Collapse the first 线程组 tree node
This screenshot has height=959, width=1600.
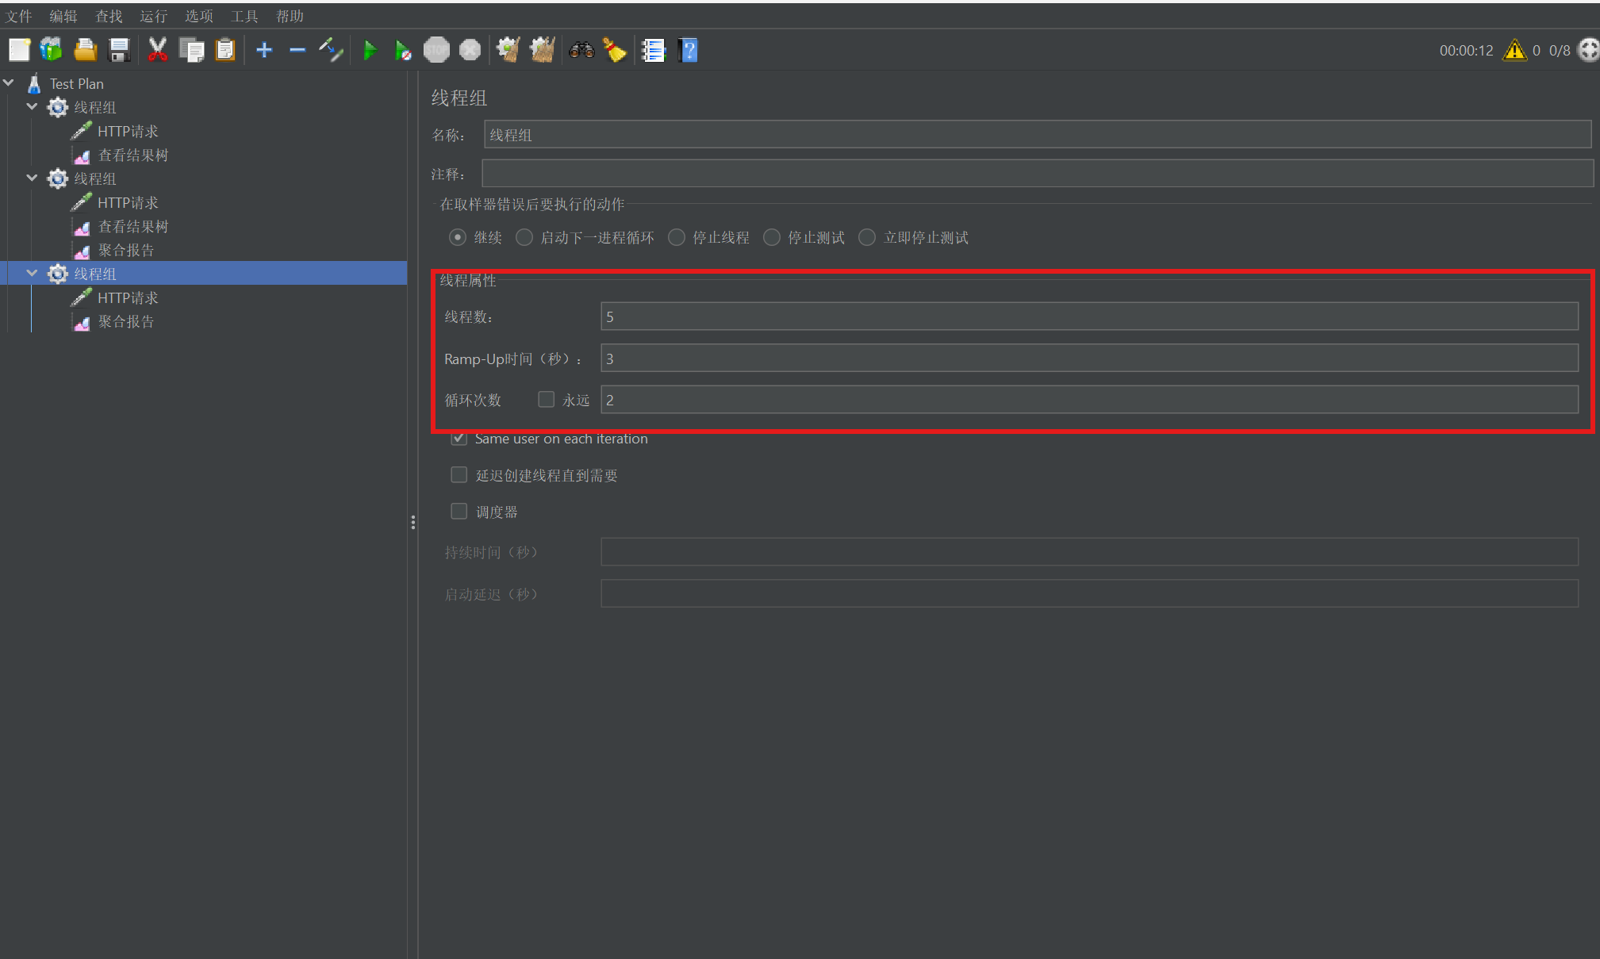(x=33, y=107)
